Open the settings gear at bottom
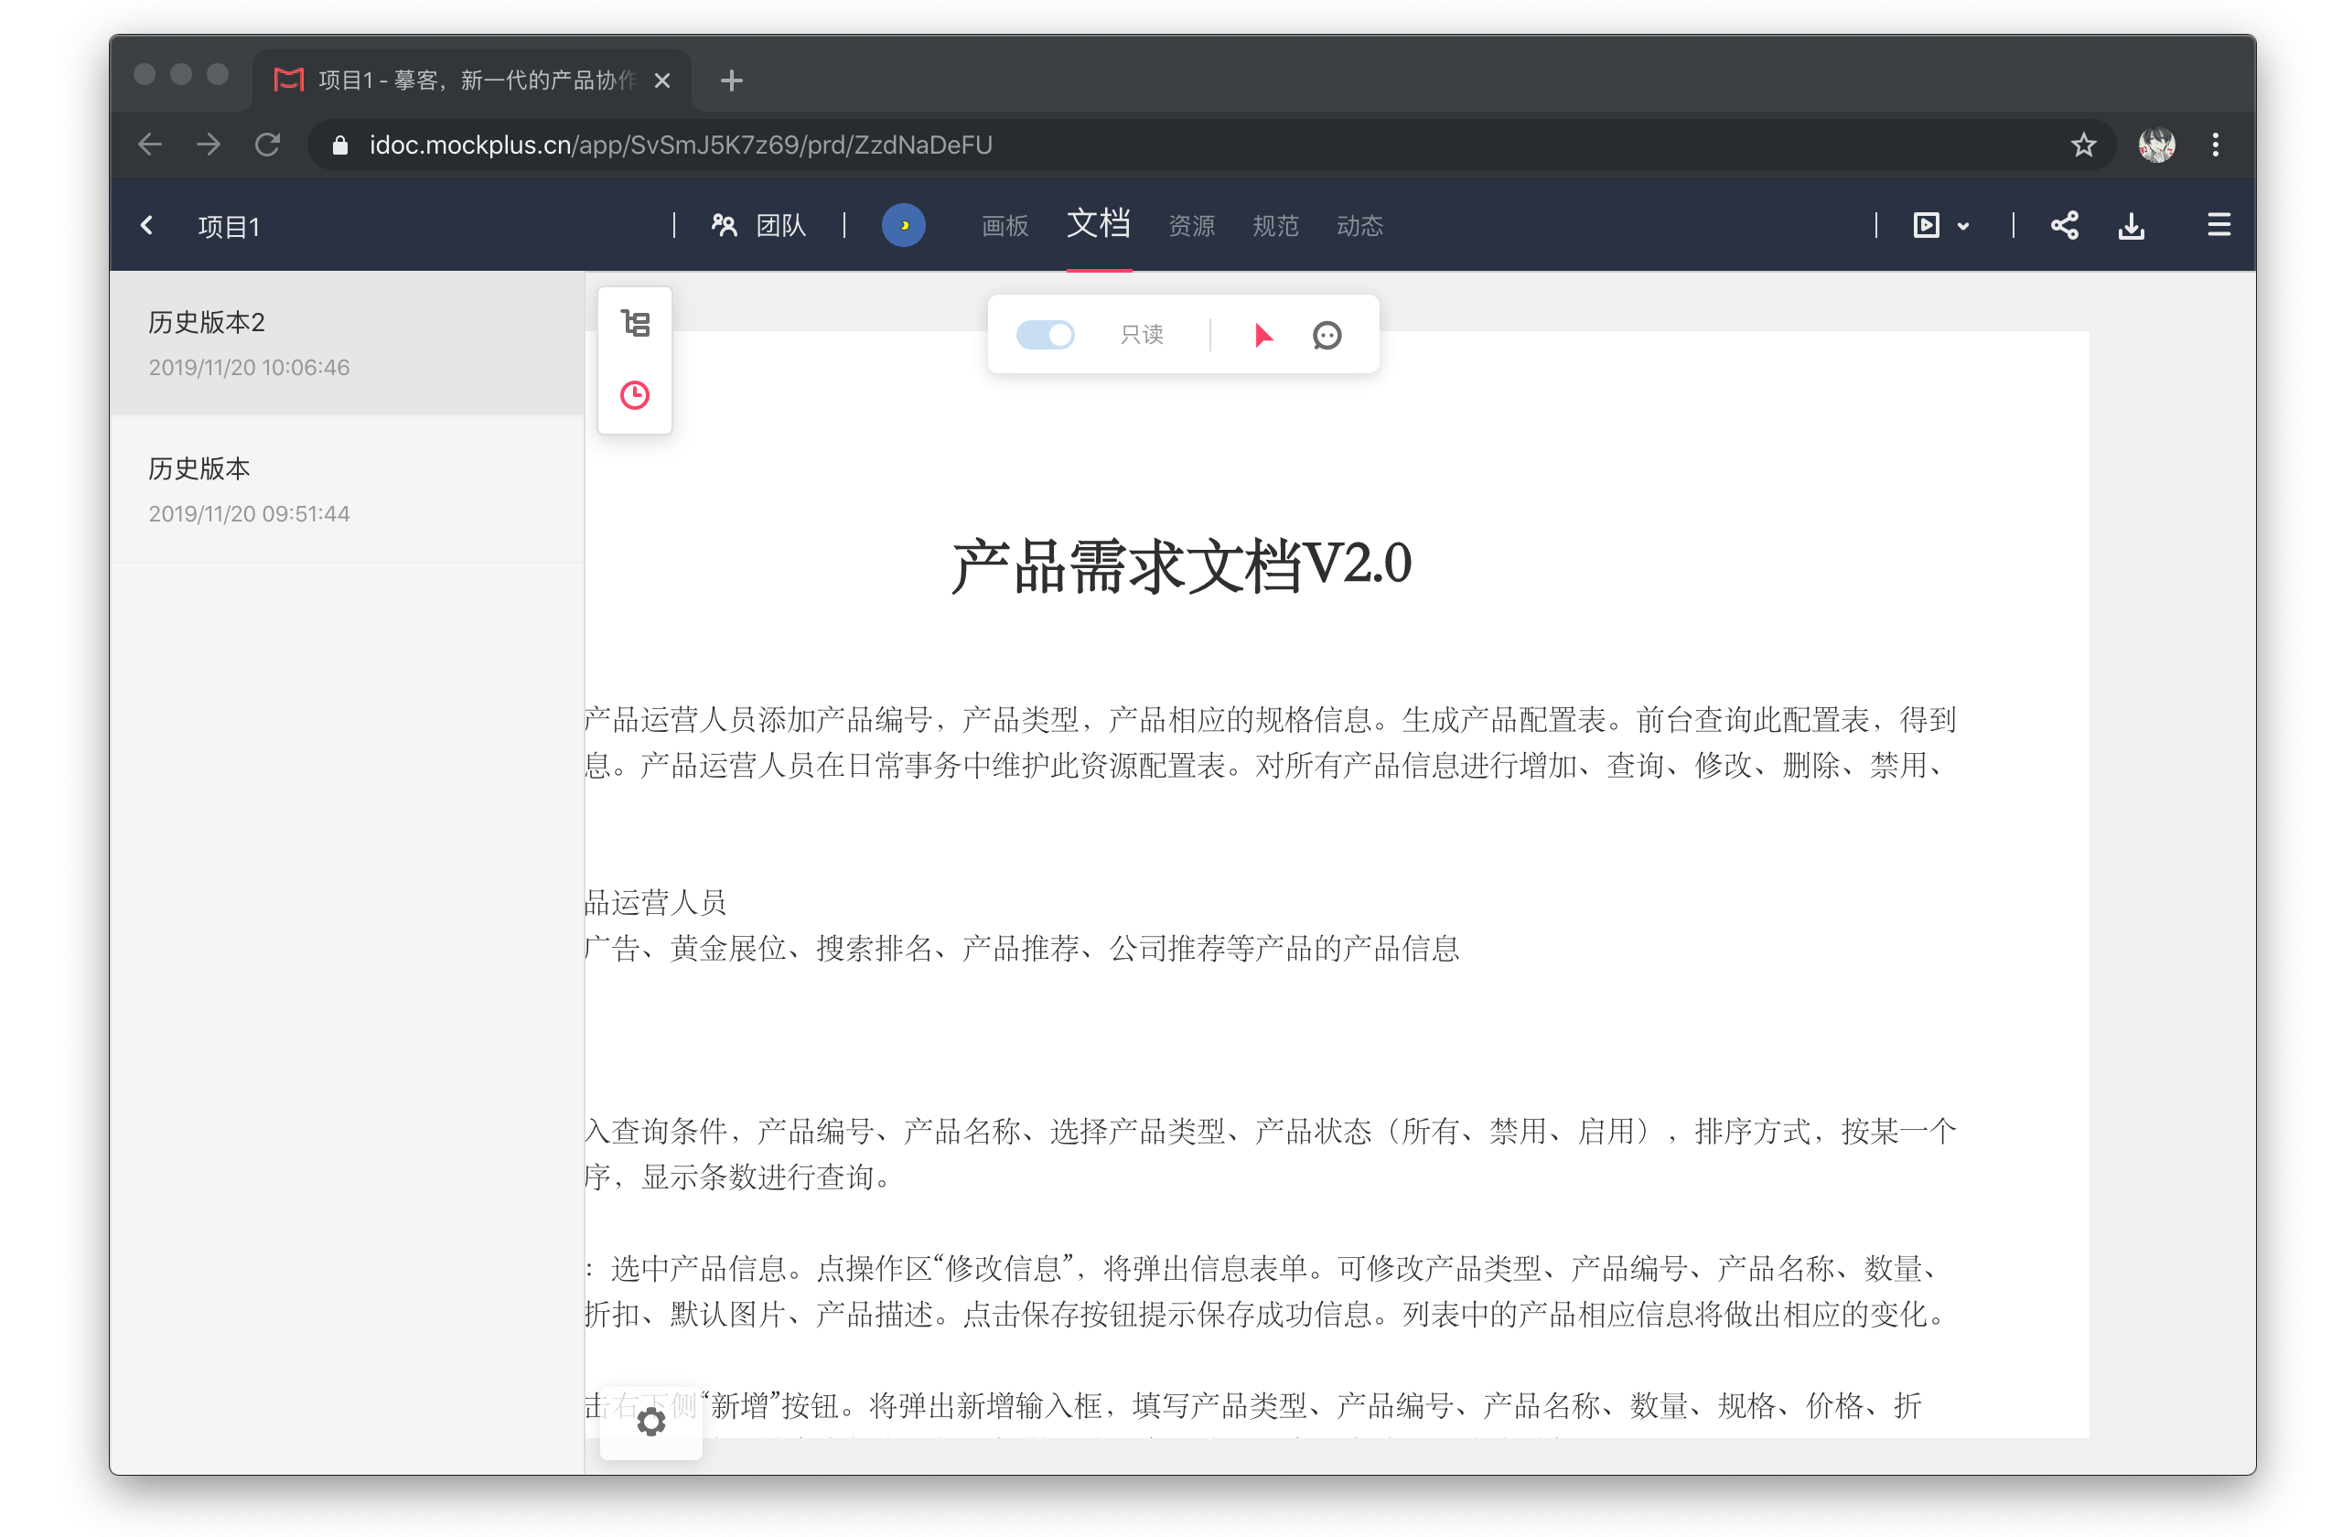2342x1537 pixels. pyautogui.click(x=650, y=1421)
